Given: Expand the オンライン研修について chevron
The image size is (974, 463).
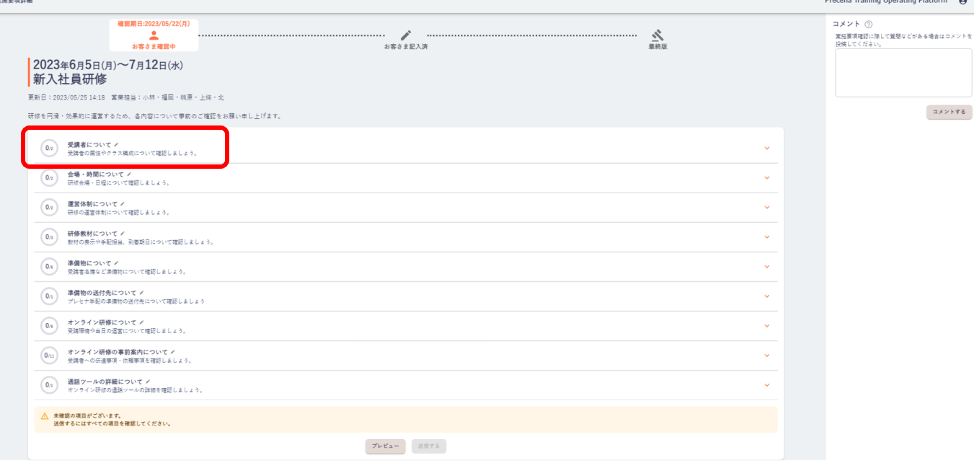Looking at the screenshot, I should pyautogui.click(x=766, y=326).
